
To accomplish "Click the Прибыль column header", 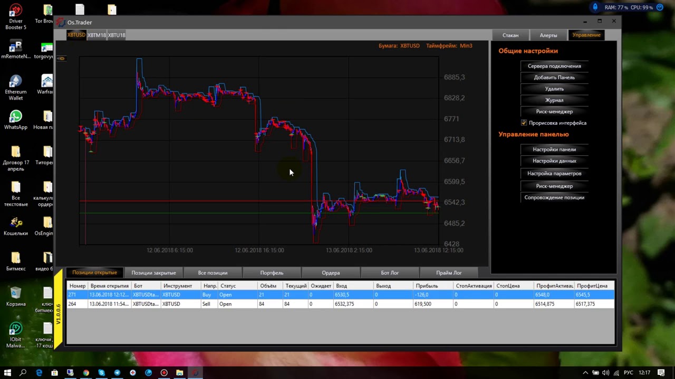I will [427, 286].
